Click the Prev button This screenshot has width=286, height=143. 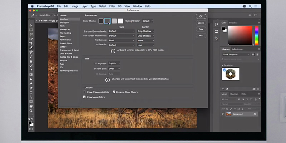(201, 29)
